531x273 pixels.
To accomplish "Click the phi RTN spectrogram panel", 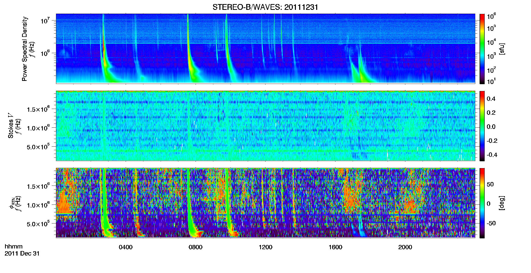I will 265,203.
